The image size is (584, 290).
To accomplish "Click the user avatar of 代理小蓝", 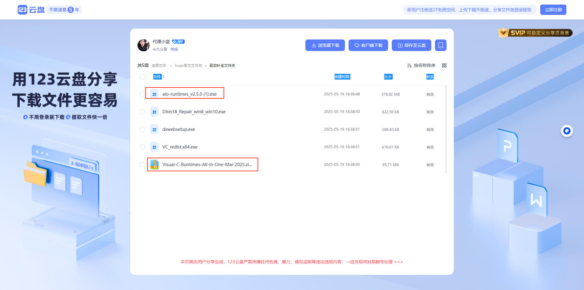I will [x=144, y=45].
